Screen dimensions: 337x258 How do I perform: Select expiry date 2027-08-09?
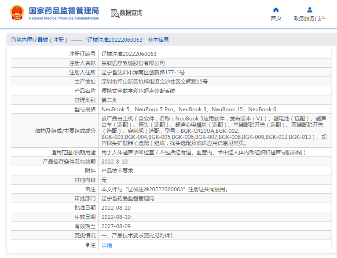pyautogui.click(x=116, y=226)
